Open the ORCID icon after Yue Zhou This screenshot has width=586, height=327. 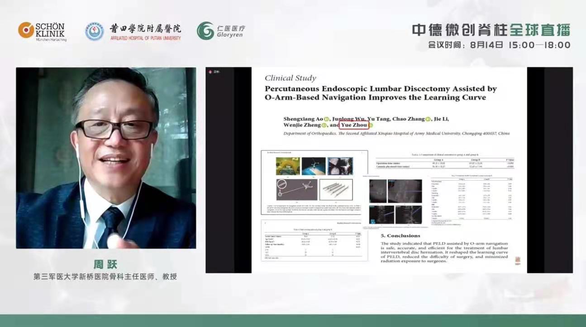[x=371, y=125]
